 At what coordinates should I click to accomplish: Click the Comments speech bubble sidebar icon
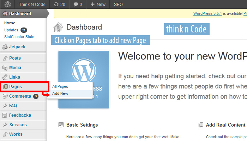5,96
